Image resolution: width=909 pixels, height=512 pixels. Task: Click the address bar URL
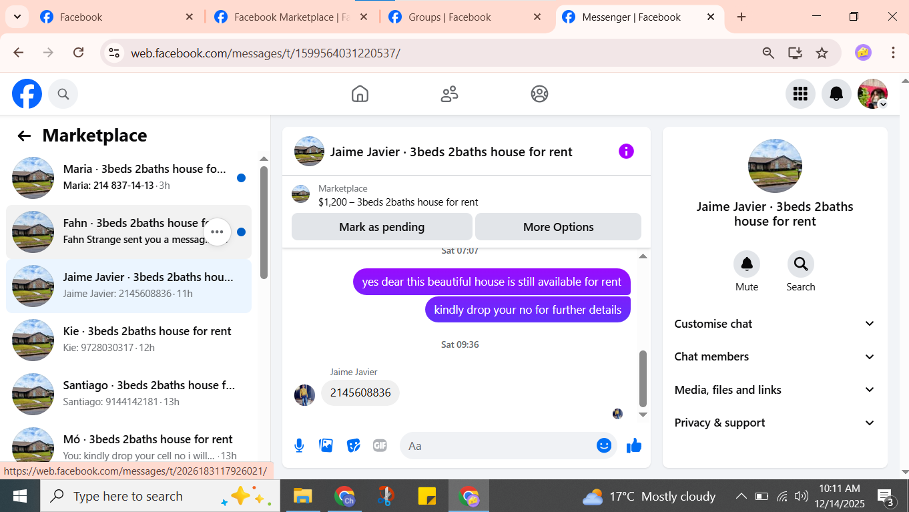tap(266, 53)
